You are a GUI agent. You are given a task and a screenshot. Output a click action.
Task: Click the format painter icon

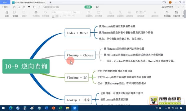click(29, 7)
